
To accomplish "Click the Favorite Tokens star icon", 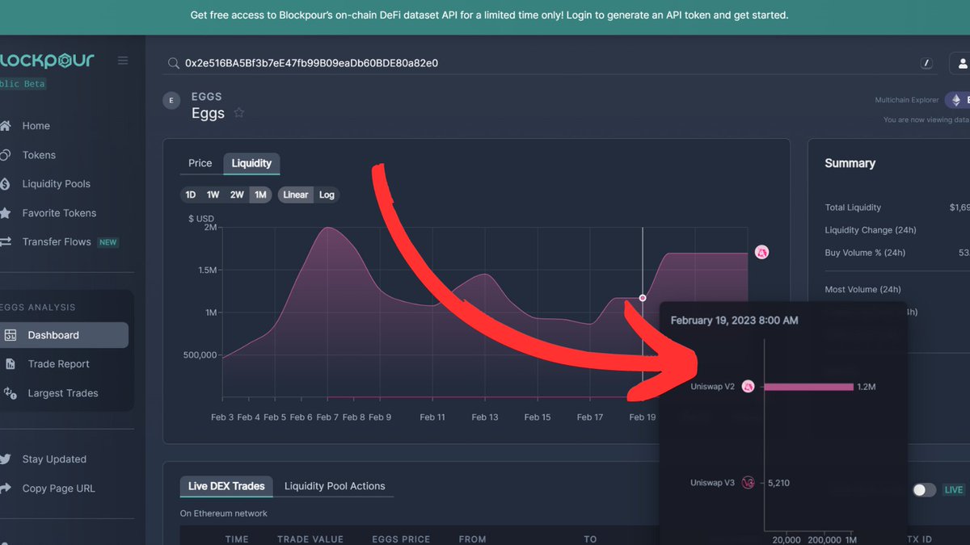I will click(6, 213).
